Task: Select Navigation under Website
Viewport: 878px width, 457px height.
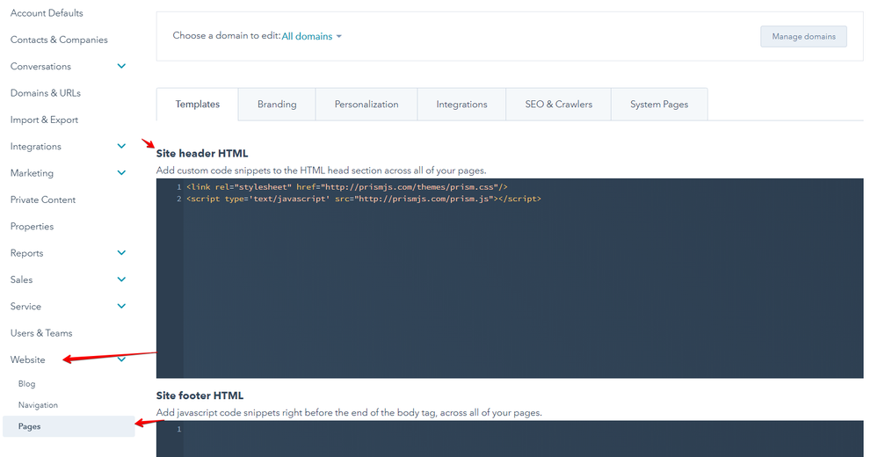Action: point(38,405)
